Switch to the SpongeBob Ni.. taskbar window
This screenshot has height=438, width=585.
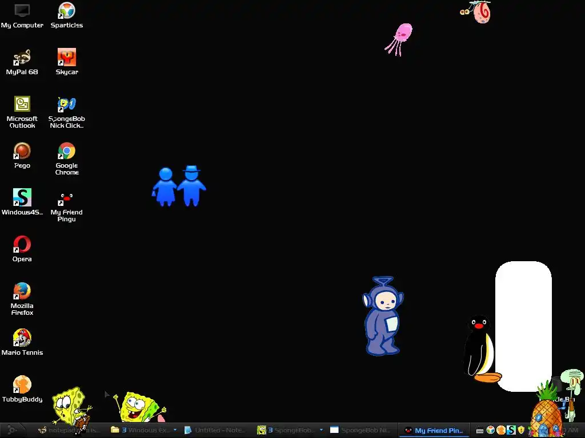tap(360, 430)
